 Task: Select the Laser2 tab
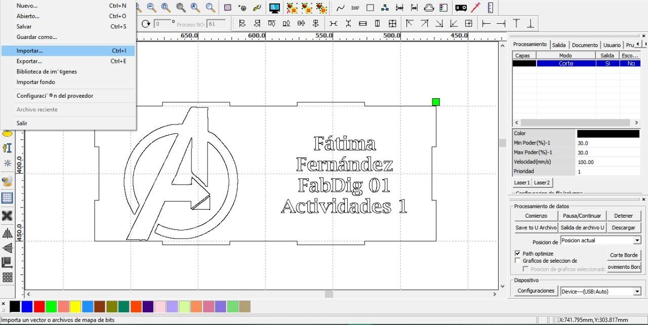click(542, 182)
